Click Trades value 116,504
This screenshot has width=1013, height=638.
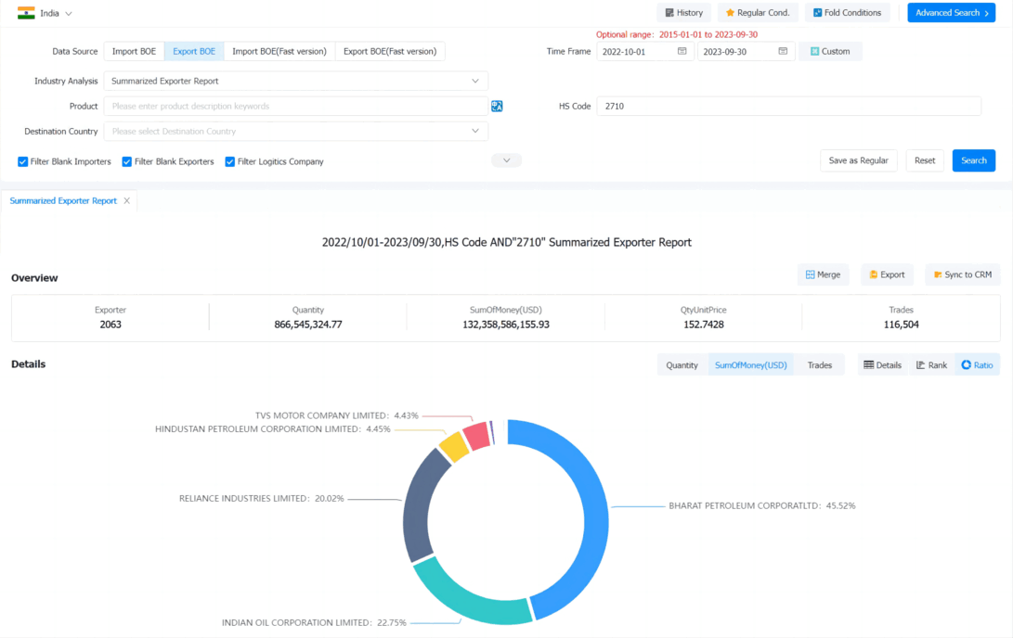(902, 325)
